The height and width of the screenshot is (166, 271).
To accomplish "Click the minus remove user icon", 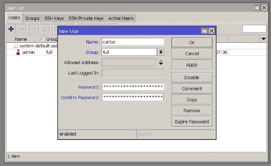I will [22, 29].
